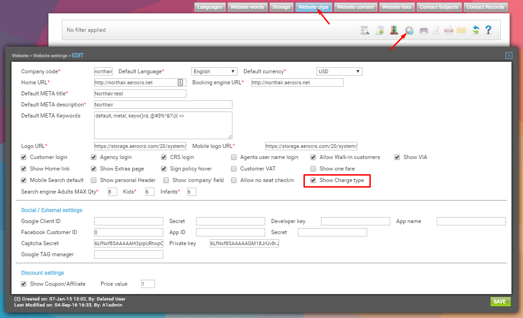Viewport: 523px width, 318px height.
Task: Toggle Sign policy hover checkbox
Action: [x=164, y=169]
